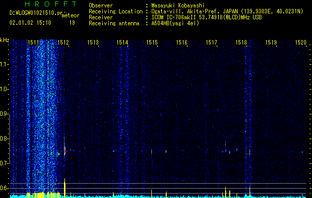The image size is (312, 198).
Task: Click the date and time 02.01.02 15:10
Action: coord(30,23)
